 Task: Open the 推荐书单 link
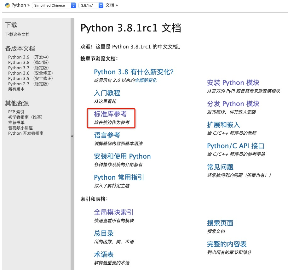coord(16,122)
